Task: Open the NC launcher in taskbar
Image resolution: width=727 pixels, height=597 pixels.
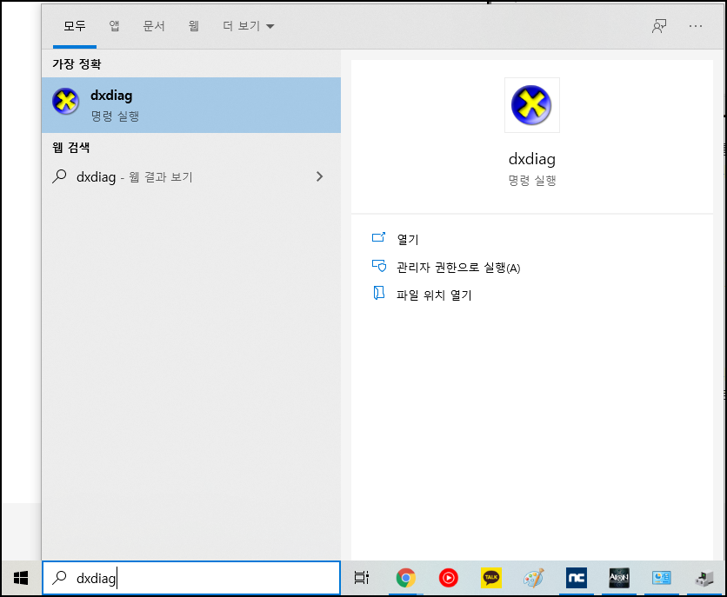Action: (x=577, y=578)
